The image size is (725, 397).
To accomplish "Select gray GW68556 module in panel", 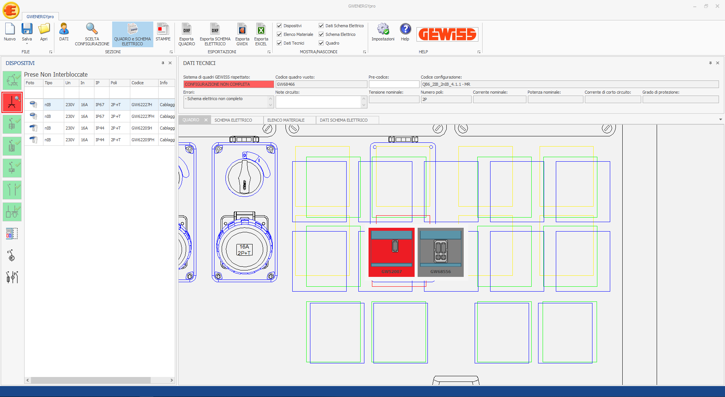I will (x=441, y=252).
